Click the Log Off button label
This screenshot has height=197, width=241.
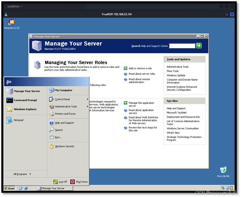click(63, 182)
